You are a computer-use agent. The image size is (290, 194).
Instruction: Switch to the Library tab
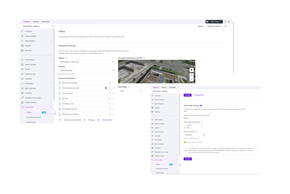tap(36, 22)
